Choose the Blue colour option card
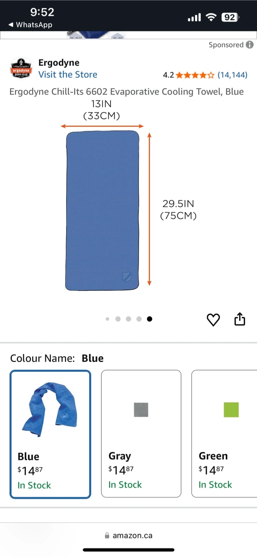The width and height of the screenshot is (257, 557). click(x=50, y=434)
